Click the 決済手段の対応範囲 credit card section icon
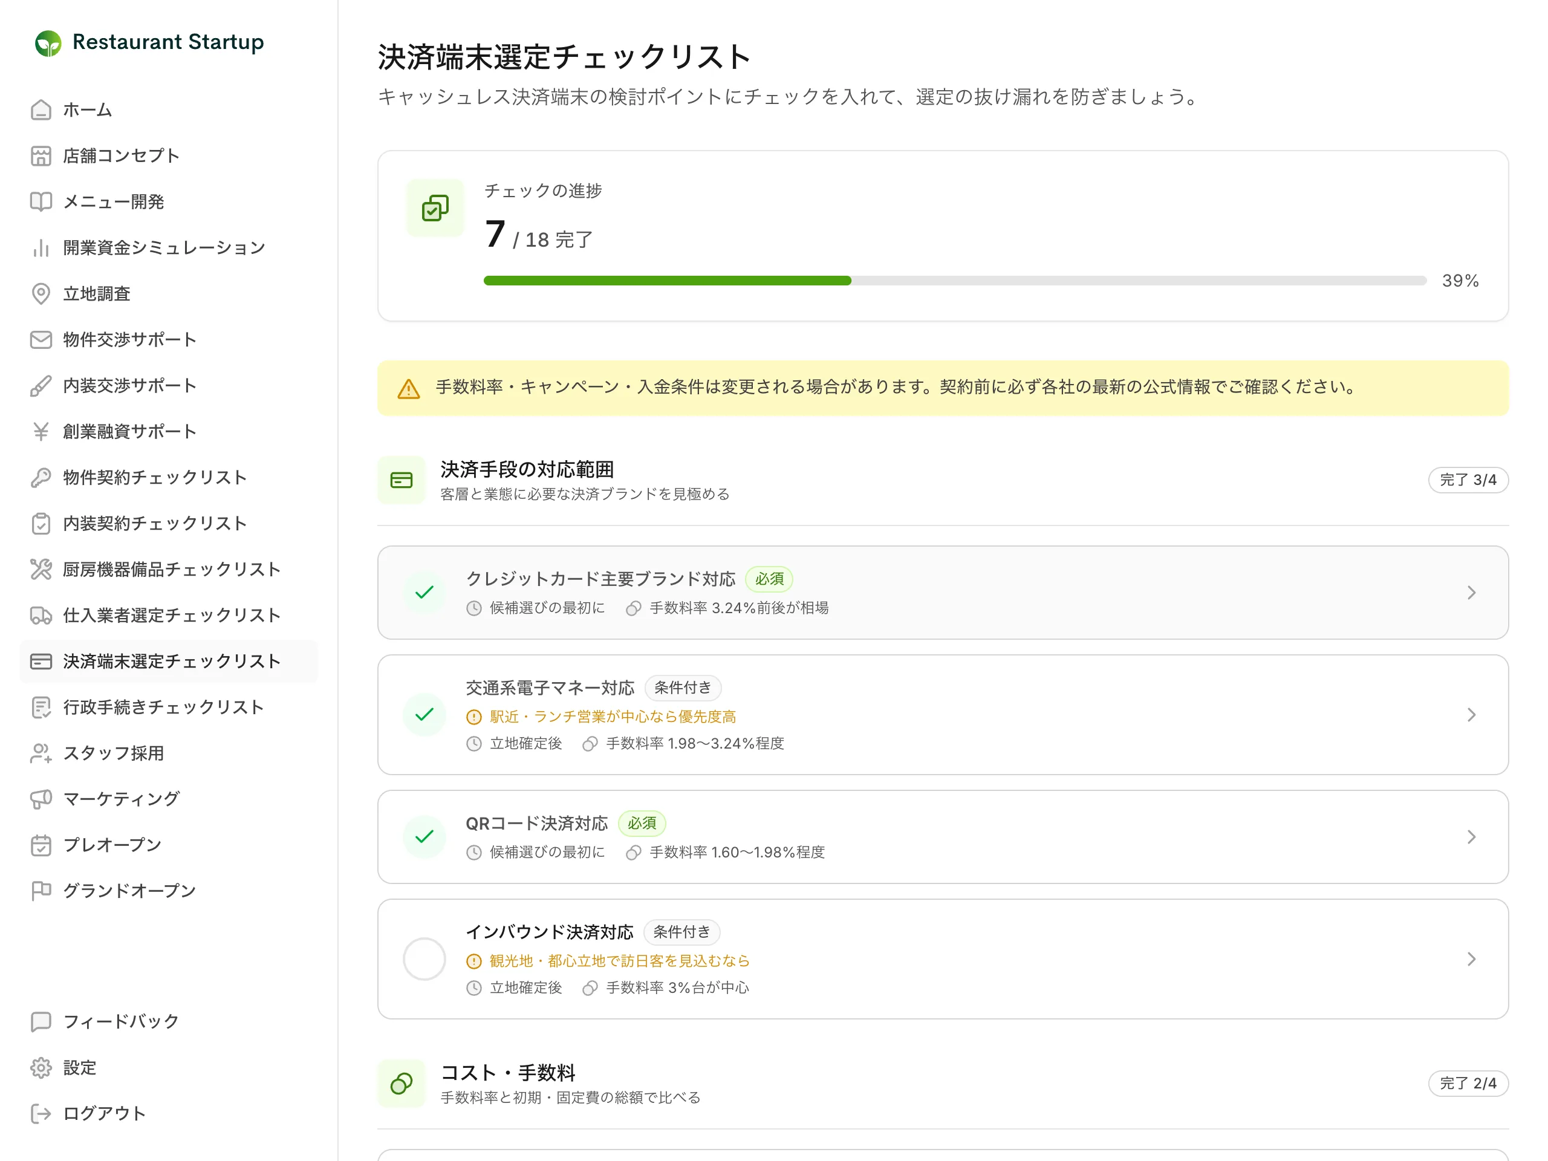Screen dimensions: 1548x1161 [x=402, y=480]
